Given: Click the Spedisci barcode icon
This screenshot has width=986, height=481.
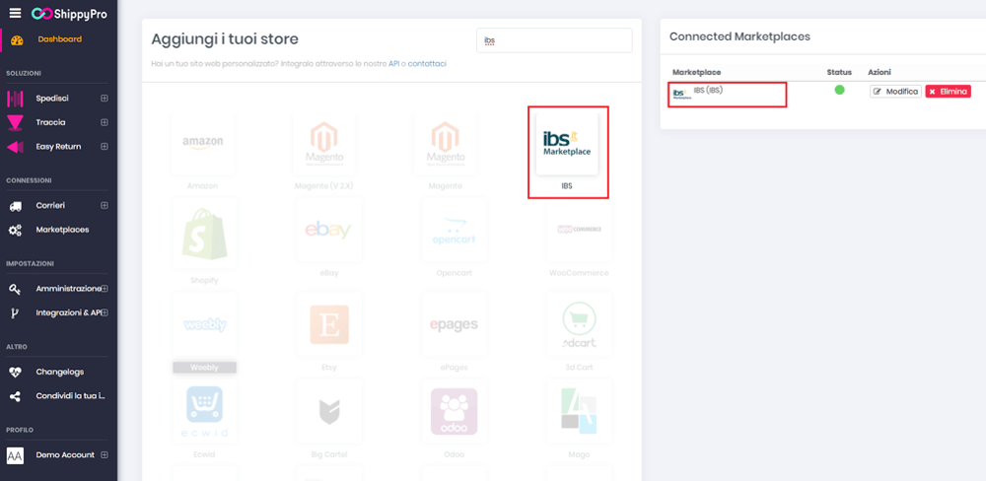Looking at the screenshot, I should [x=16, y=99].
